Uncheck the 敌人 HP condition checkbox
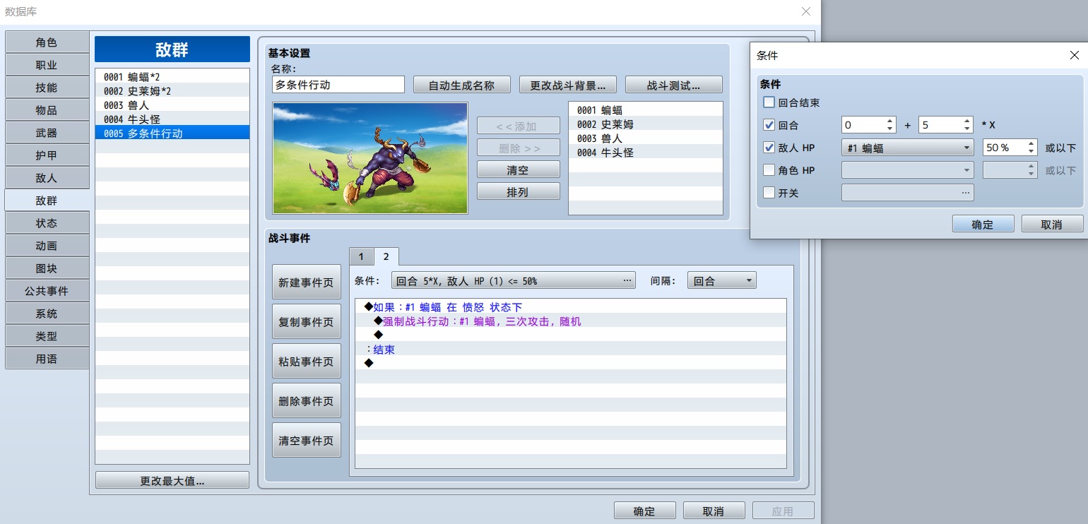 (769, 148)
